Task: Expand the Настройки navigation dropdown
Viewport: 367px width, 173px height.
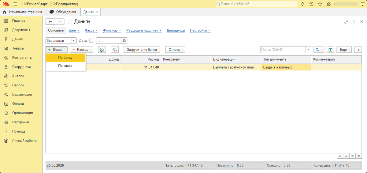Action: tap(200, 30)
